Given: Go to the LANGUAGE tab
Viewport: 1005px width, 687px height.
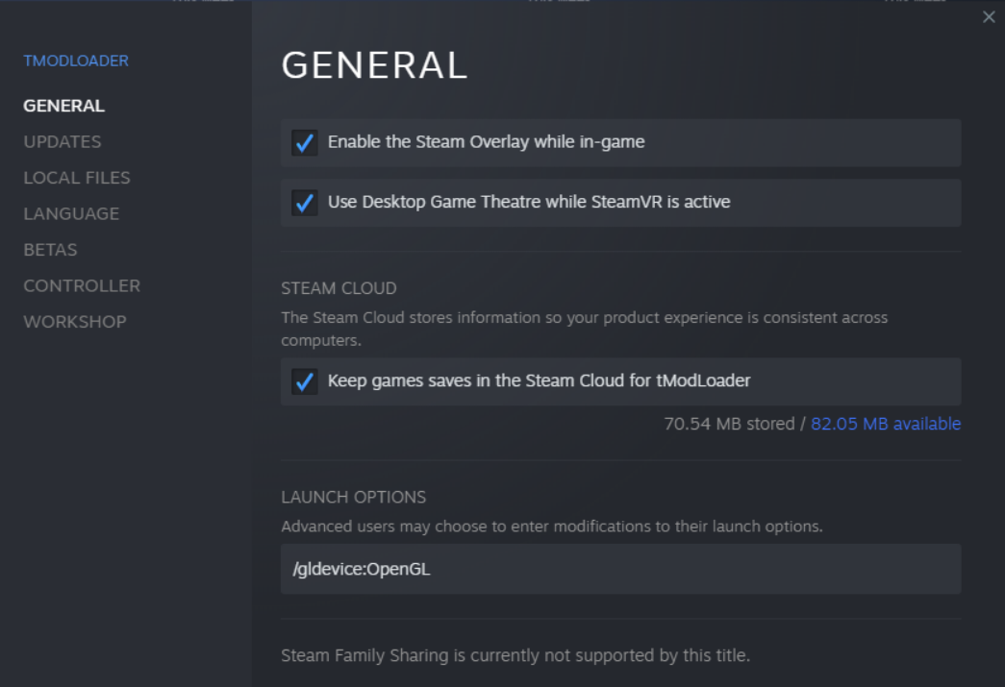Looking at the screenshot, I should pos(71,213).
